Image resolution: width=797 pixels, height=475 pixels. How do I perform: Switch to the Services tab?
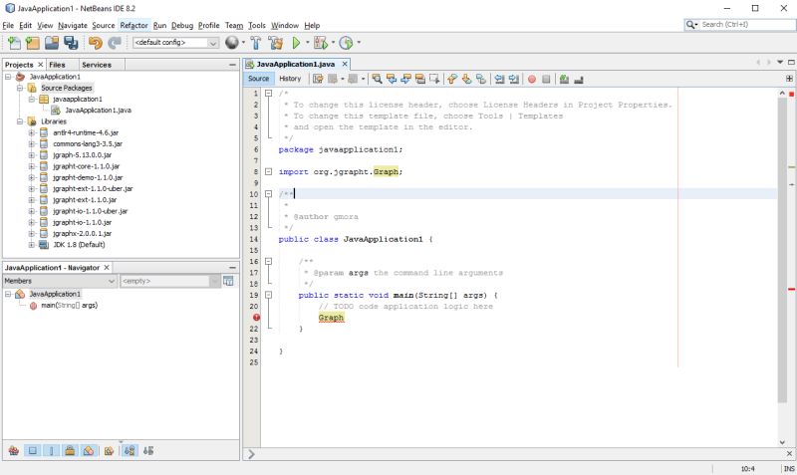click(x=97, y=65)
